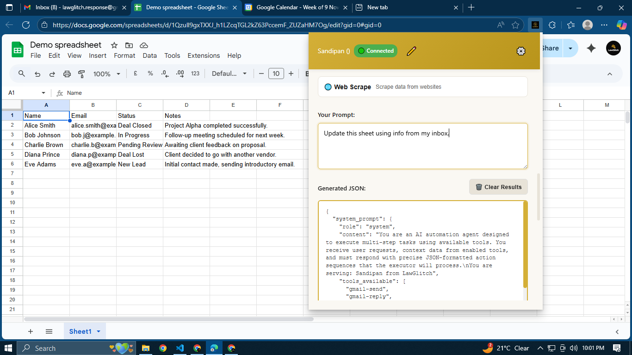Screen dimensions: 632x355
Task: Increase font size with the plus stepper
Action: coord(290,73)
